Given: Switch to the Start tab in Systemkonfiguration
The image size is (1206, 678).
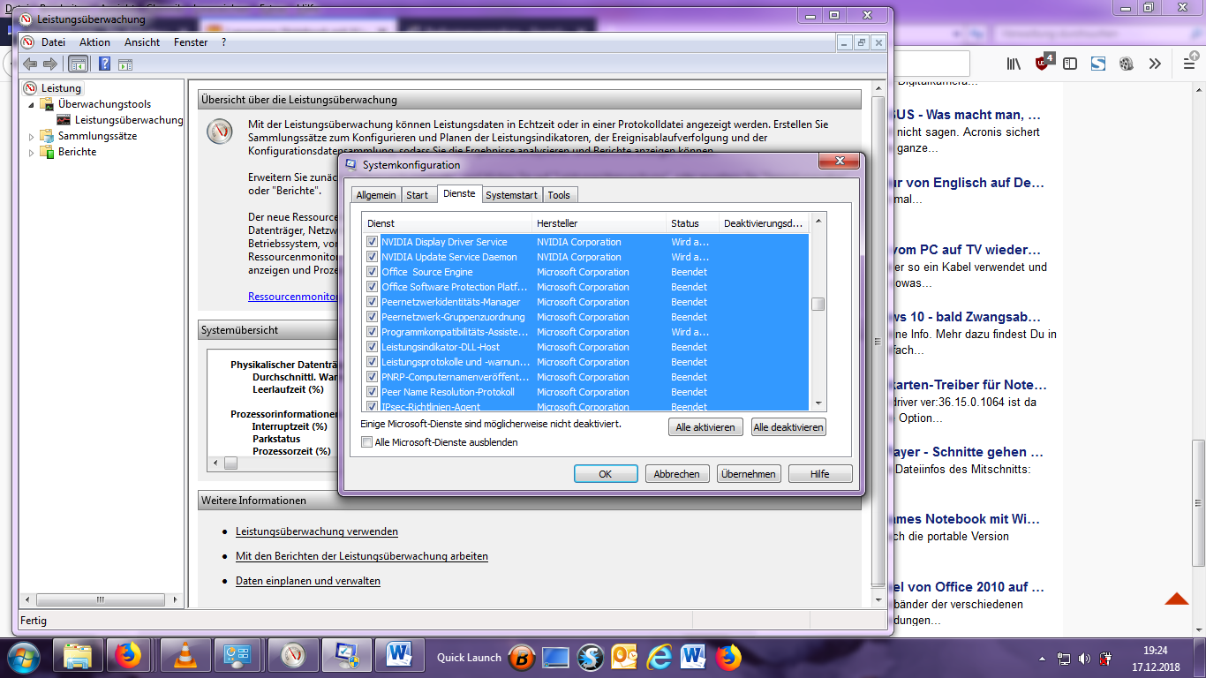Looking at the screenshot, I should [x=418, y=195].
